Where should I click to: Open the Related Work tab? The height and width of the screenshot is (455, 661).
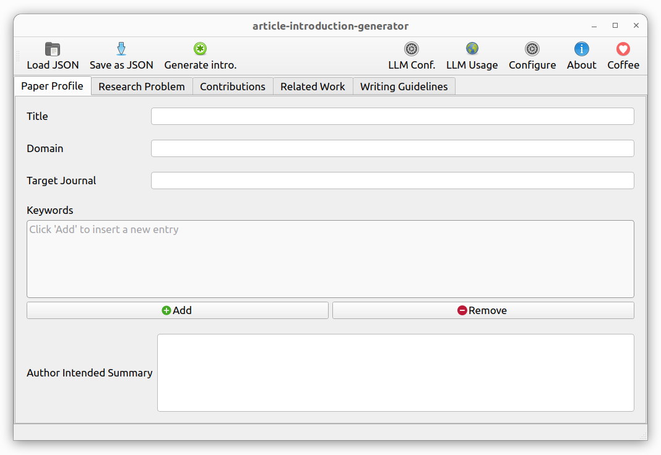[x=313, y=87]
